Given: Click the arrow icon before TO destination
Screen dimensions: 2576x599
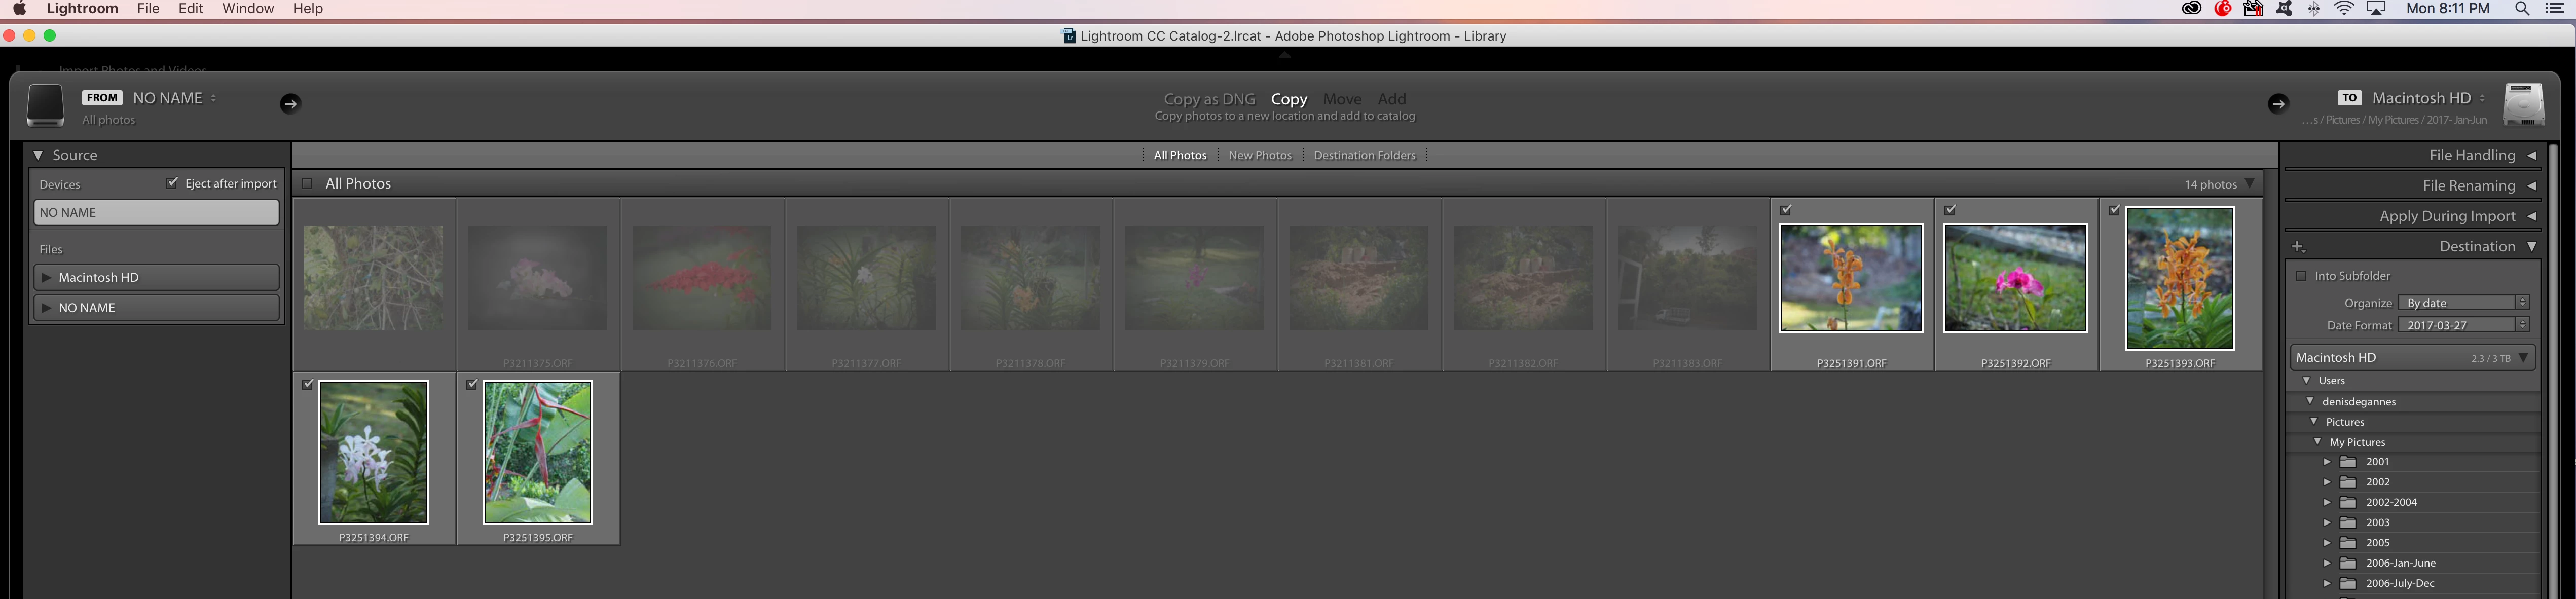Looking at the screenshot, I should 2278,104.
